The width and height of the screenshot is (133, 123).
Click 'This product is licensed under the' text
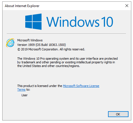click(x=40, y=86)
